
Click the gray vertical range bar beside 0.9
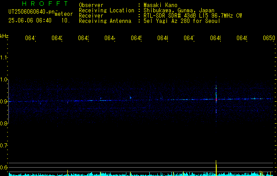(x=8, y=102)
